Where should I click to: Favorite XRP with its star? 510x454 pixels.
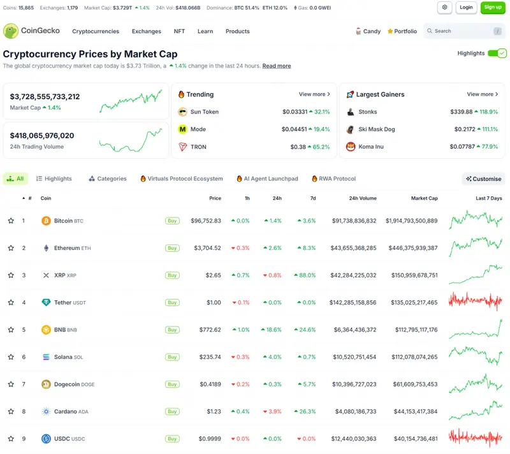[11, 275]
